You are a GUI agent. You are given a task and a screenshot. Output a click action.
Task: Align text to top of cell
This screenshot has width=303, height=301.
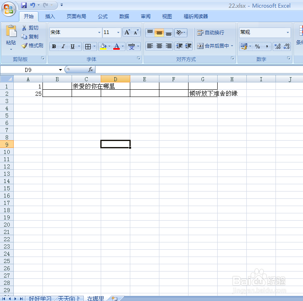pyautogui.click(x=150, y=32)
